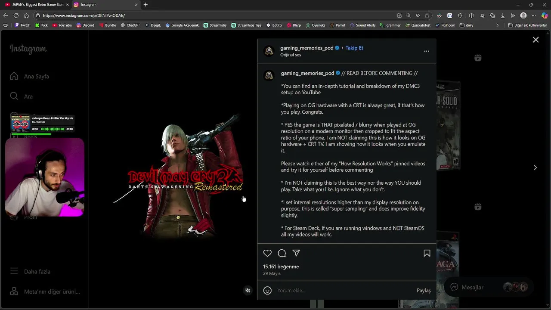The width and height of the screenshot is (551, 310).
Task: Open split screen view icon
Action: (472, 15)
